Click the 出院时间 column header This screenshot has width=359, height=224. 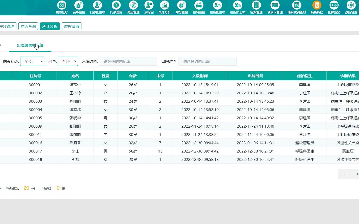[255, 76]
